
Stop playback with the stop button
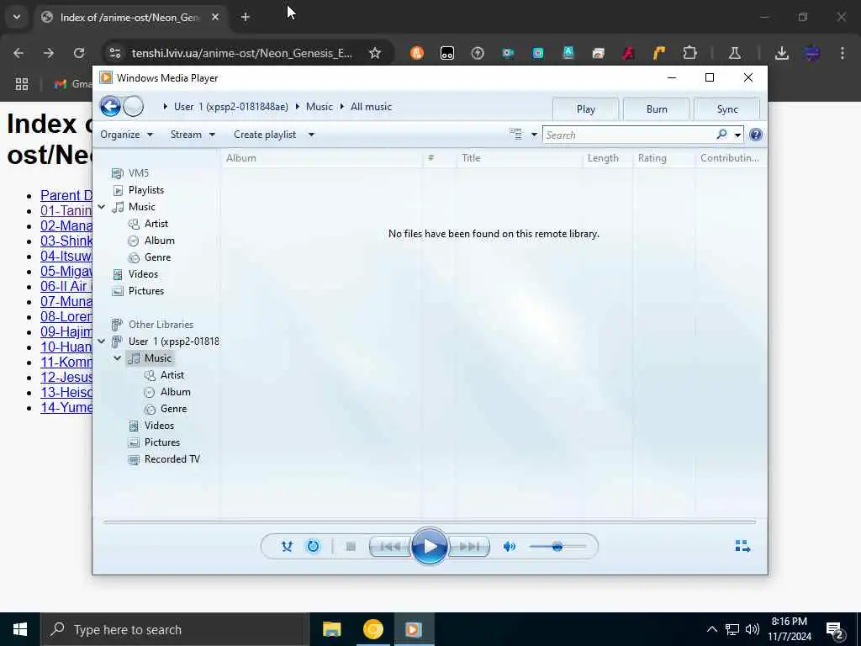(351, 547)
